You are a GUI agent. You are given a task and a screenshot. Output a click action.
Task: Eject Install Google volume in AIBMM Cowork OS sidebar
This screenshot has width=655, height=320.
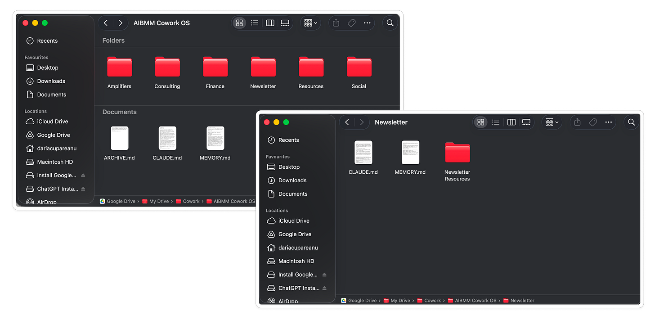[x=83, y=176]
